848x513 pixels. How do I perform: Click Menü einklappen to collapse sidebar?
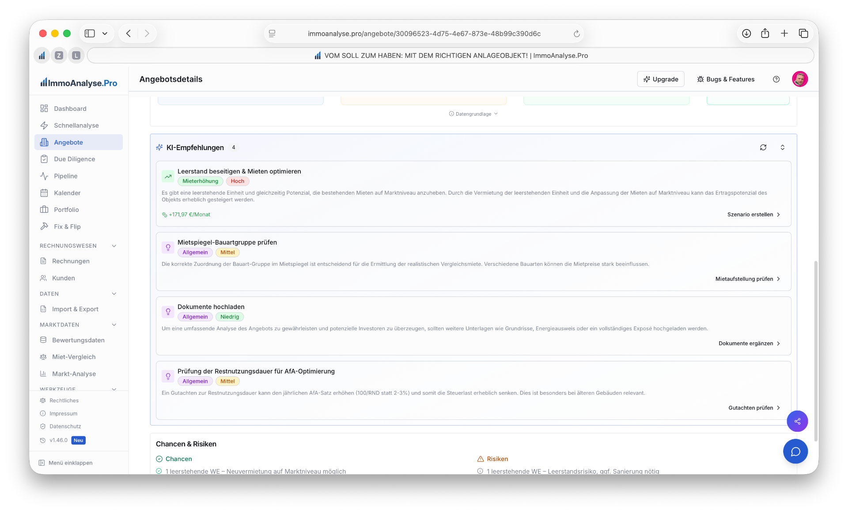click(66, 463)
